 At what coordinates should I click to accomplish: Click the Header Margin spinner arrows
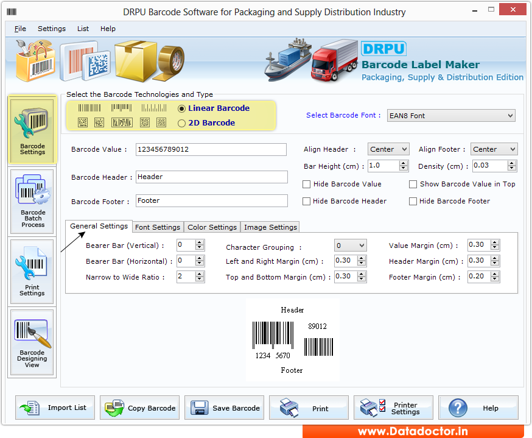[x=495, y=261]
